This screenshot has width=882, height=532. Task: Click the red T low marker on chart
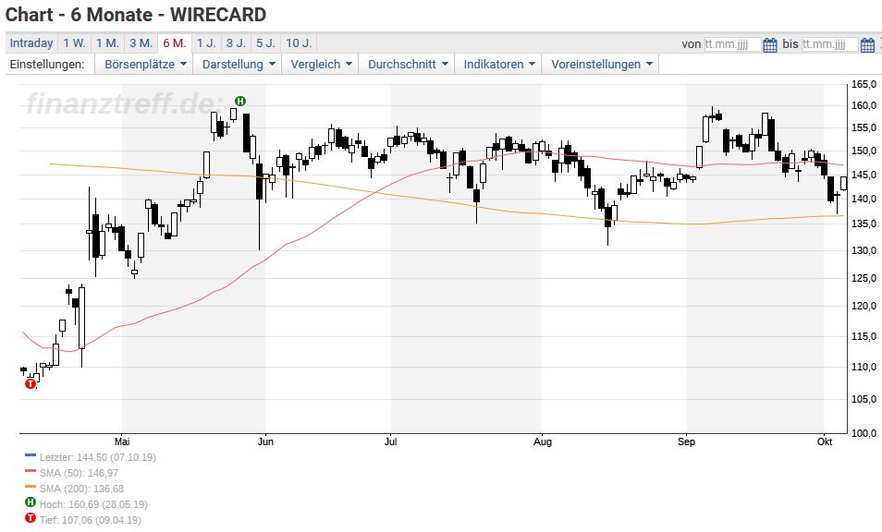click(x=31, y=383)
